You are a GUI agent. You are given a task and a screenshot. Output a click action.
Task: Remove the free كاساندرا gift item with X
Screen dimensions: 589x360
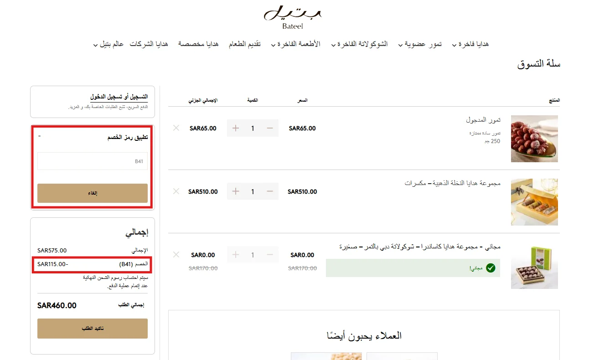coord(176,255)
